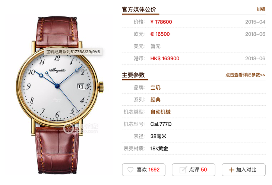Click the heart icon beside 喜欢
This screenshot has height=185, width=272.
pos(130,170)
